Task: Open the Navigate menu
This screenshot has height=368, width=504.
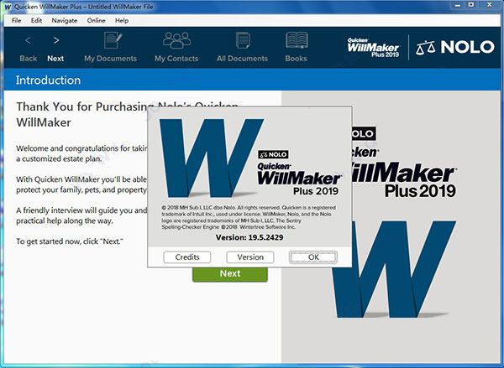Action: point(65,20)
